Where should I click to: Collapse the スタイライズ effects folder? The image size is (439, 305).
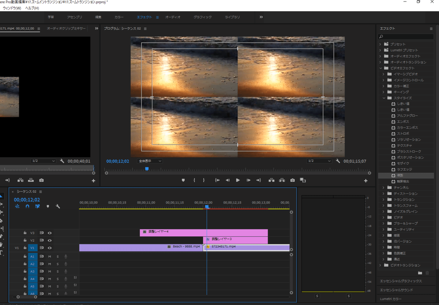(384, 98)
